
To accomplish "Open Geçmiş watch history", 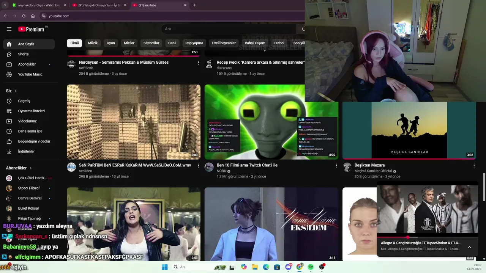I will tap(29, 101).
